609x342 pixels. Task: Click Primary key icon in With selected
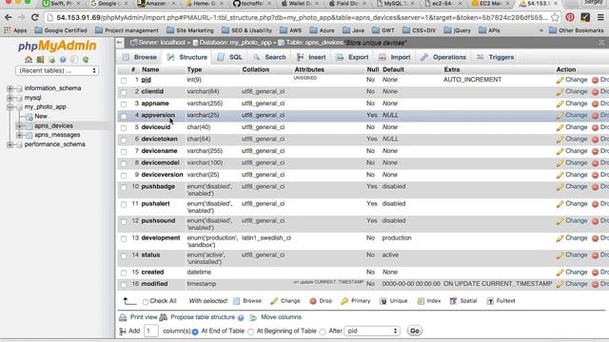pos(344,301)
